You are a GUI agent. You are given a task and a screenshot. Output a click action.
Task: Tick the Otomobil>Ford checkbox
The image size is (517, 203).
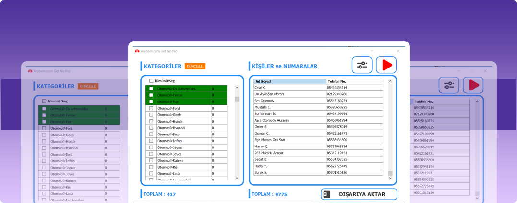coord(151,108)
